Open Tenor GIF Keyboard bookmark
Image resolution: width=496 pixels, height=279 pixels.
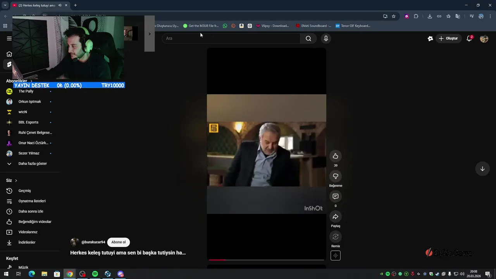tap(353, 26)
